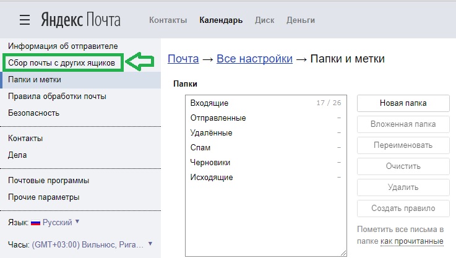The width and height of the screenshot is (456, 258).
Task: Expand the Часы timezone dropdown
Action: [x=92, y=244]
